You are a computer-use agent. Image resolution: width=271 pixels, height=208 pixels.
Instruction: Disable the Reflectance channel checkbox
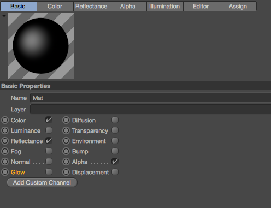[x=49, y=141]
